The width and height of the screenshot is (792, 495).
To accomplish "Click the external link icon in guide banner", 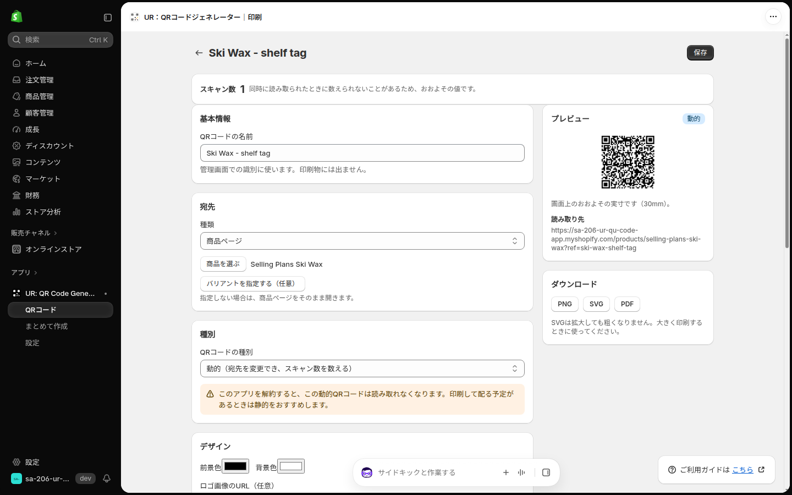I will (761, 470).
